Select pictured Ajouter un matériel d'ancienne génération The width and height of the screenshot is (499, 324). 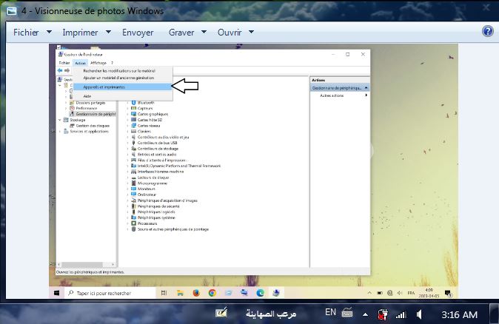click(118, 78)
